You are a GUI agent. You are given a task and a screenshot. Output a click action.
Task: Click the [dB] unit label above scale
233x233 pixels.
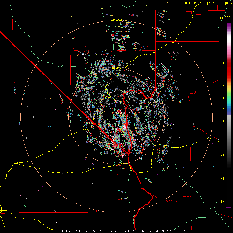tap(221, 18)
